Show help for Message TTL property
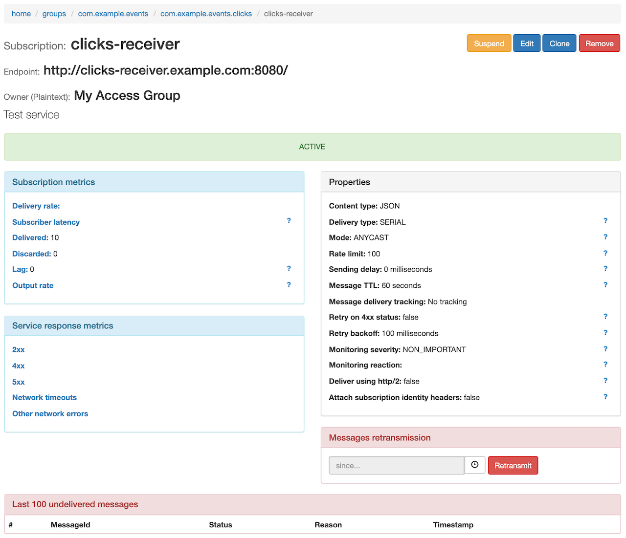 (x=605, y=285)
